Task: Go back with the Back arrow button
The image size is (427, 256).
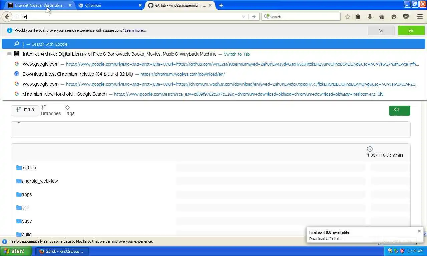Action: pos(7,17)
